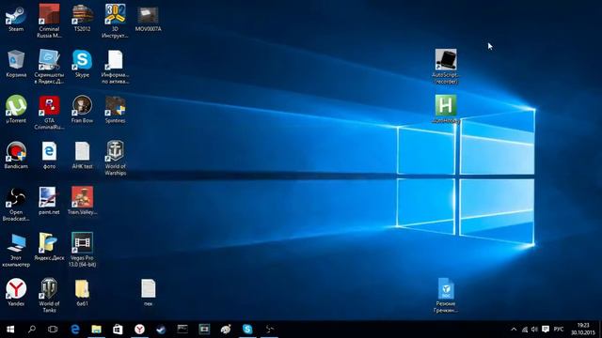Select the 3D Инструктор desktop icon

(115, 21)
